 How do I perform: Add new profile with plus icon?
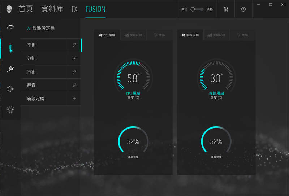pyautogui.click(x=74, y=99)
